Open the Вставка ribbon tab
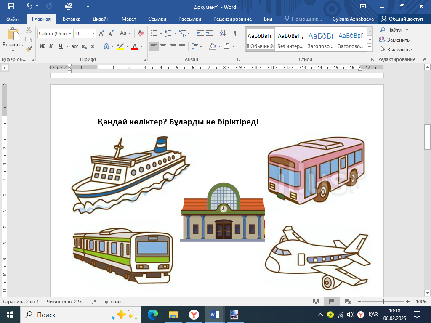 point(72,19)
